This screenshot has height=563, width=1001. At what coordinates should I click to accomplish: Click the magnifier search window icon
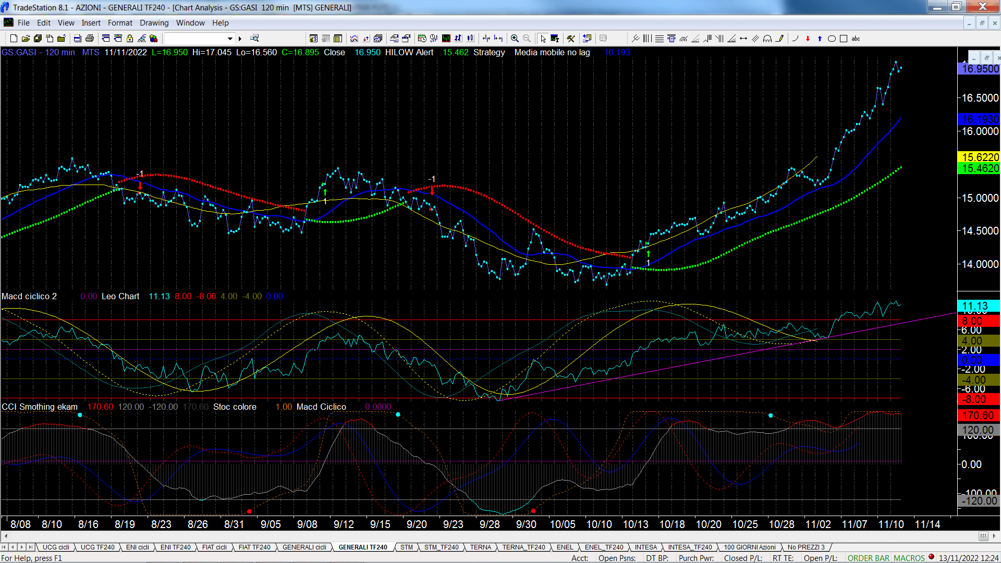254,38
